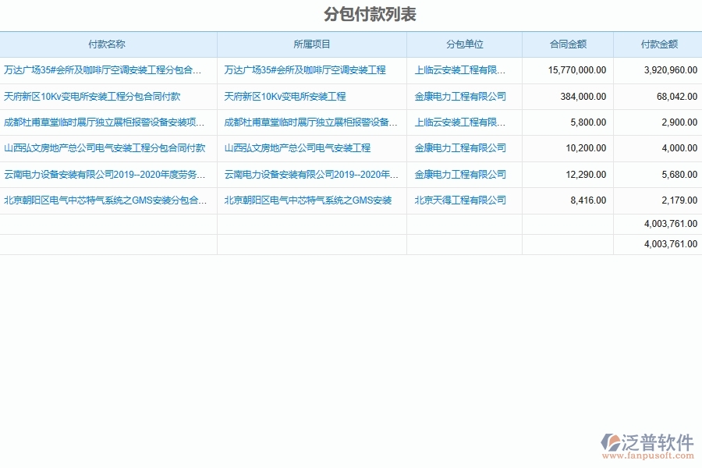Open 北京朝阳区电气中芯特气系统之GMS安装 project

(307, 200)
